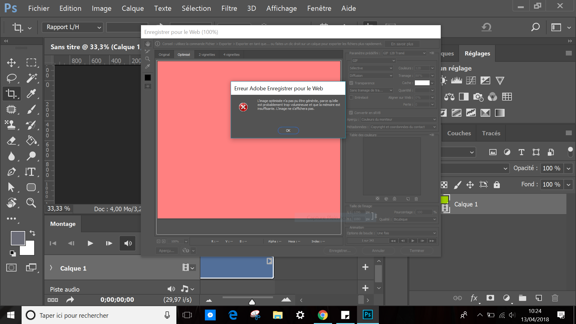Open Opacité percentage dropdown arrow
The height and width of the screenshot is (324, 576).
tap(568, 168)
